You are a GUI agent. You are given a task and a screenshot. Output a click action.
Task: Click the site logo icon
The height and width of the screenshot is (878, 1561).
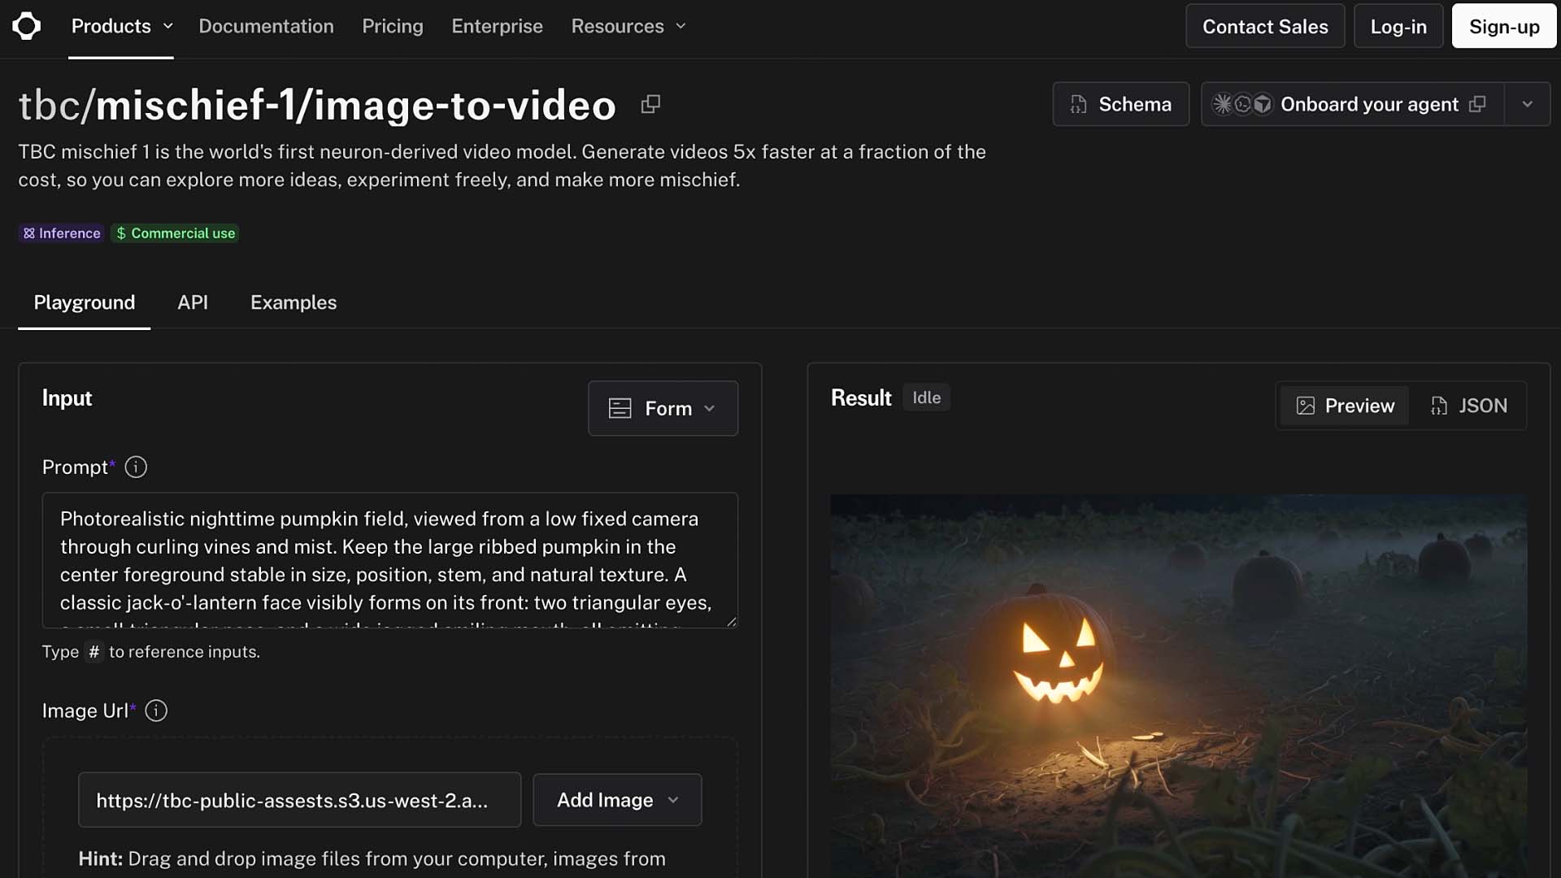point(26,26)
